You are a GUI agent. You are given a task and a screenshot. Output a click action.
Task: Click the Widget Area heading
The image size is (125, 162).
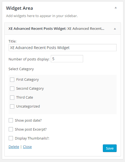[19, 8]
